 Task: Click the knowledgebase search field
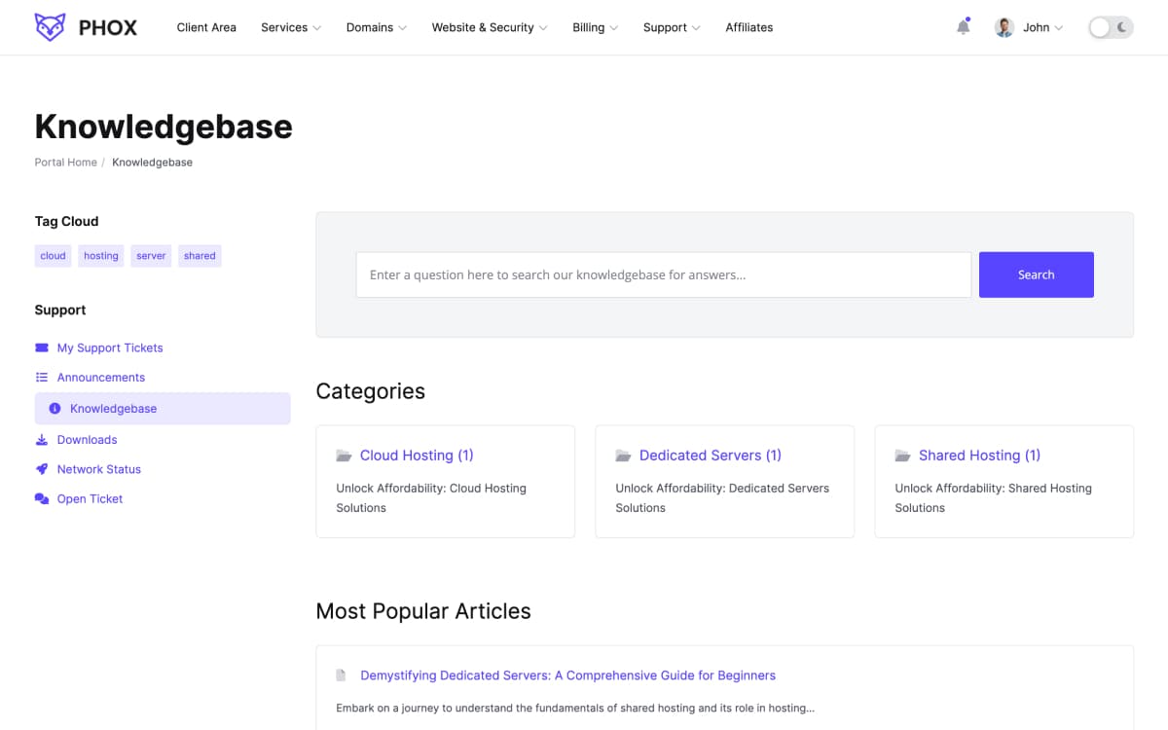tap(664, 274)
